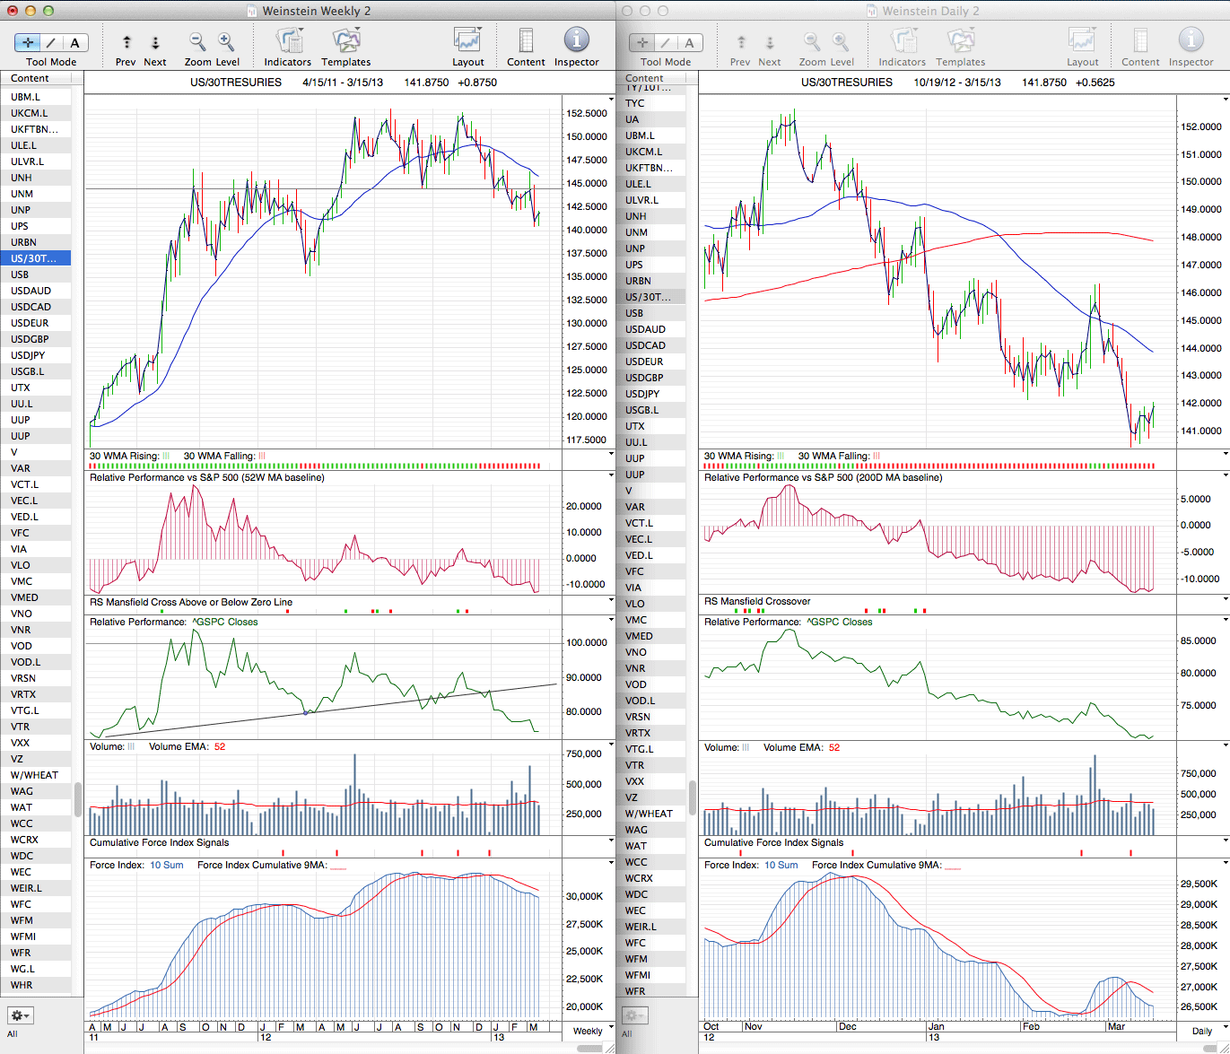
Task: Click the Content column header in left list
Action: tap(31, 78)
